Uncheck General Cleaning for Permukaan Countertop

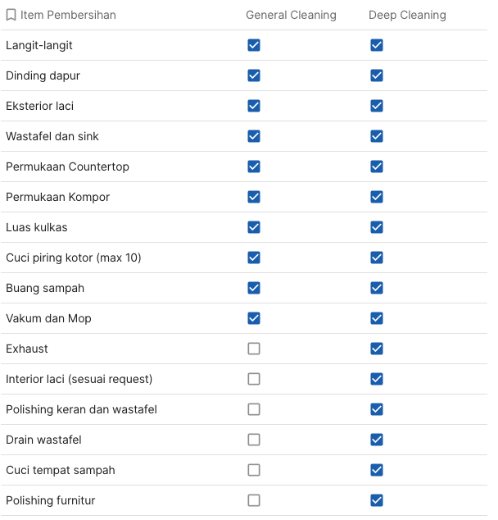point(254,166)
